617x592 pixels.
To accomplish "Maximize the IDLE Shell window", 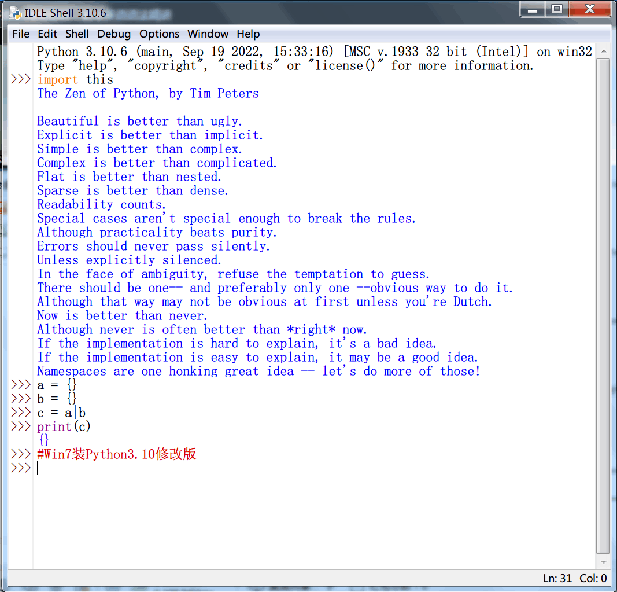I will 556,9.
